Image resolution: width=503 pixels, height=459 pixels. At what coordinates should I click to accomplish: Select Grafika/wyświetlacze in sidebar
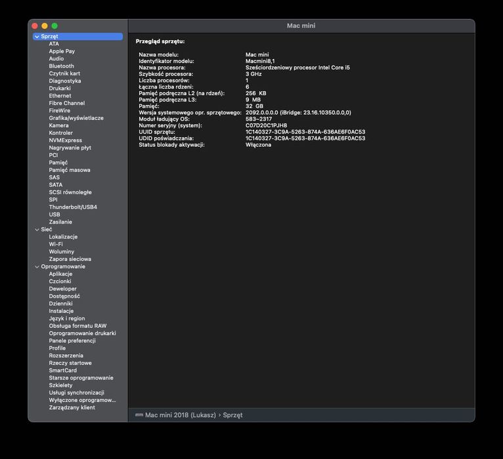76,118
